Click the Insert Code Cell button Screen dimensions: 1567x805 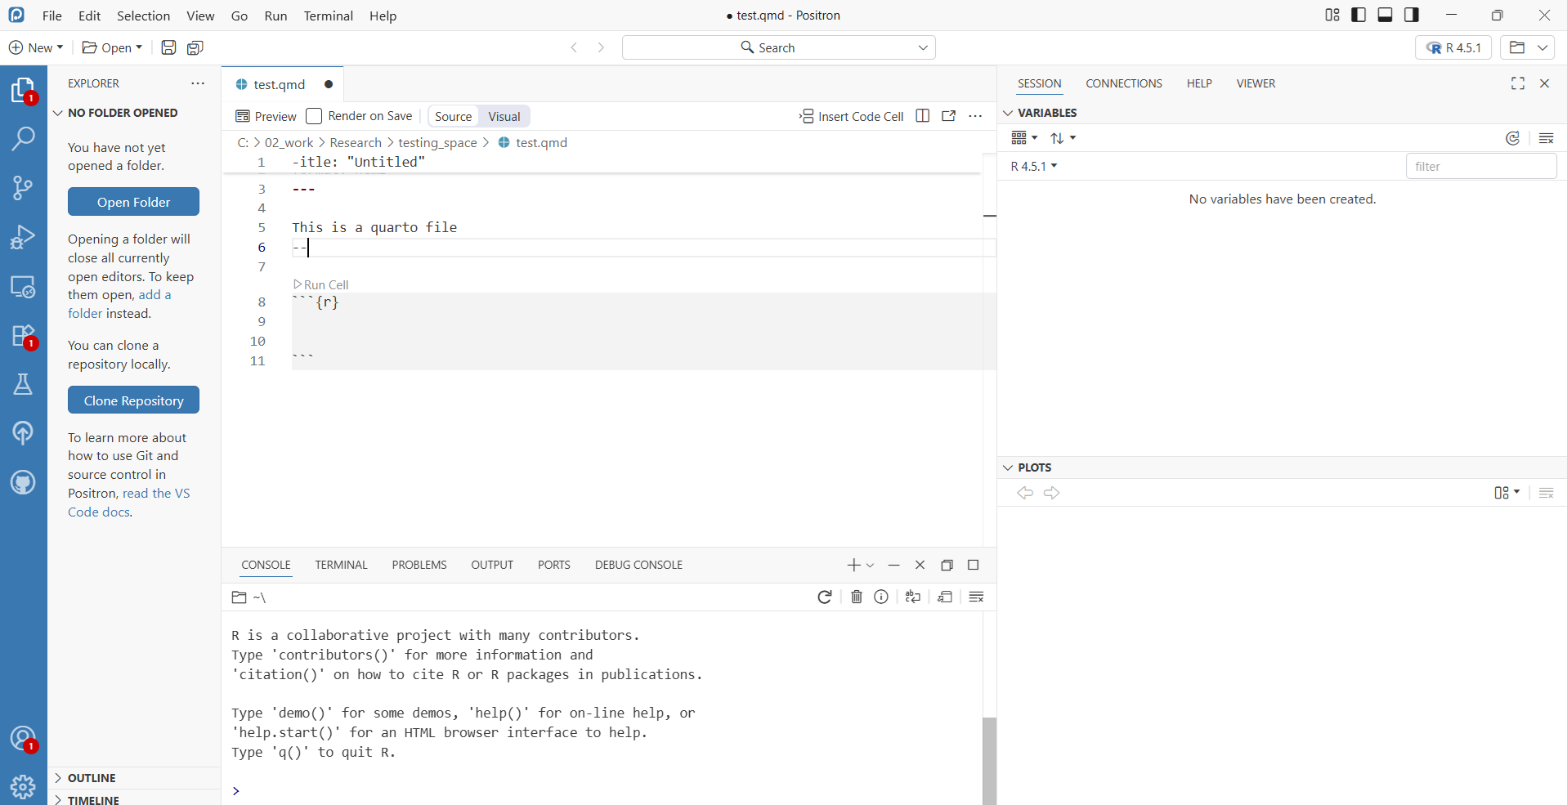(851, 116)
